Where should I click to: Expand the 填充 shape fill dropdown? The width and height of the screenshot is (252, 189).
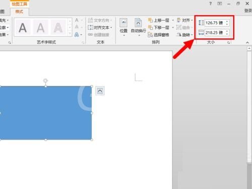[x=8, y=20]
